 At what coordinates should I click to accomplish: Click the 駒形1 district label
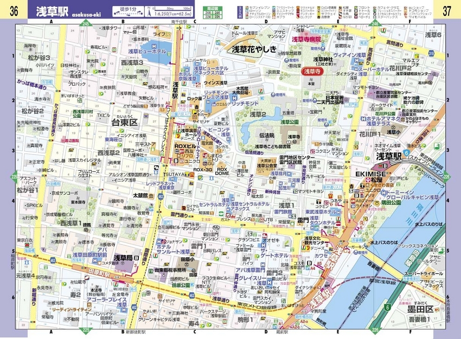(245, 319)
